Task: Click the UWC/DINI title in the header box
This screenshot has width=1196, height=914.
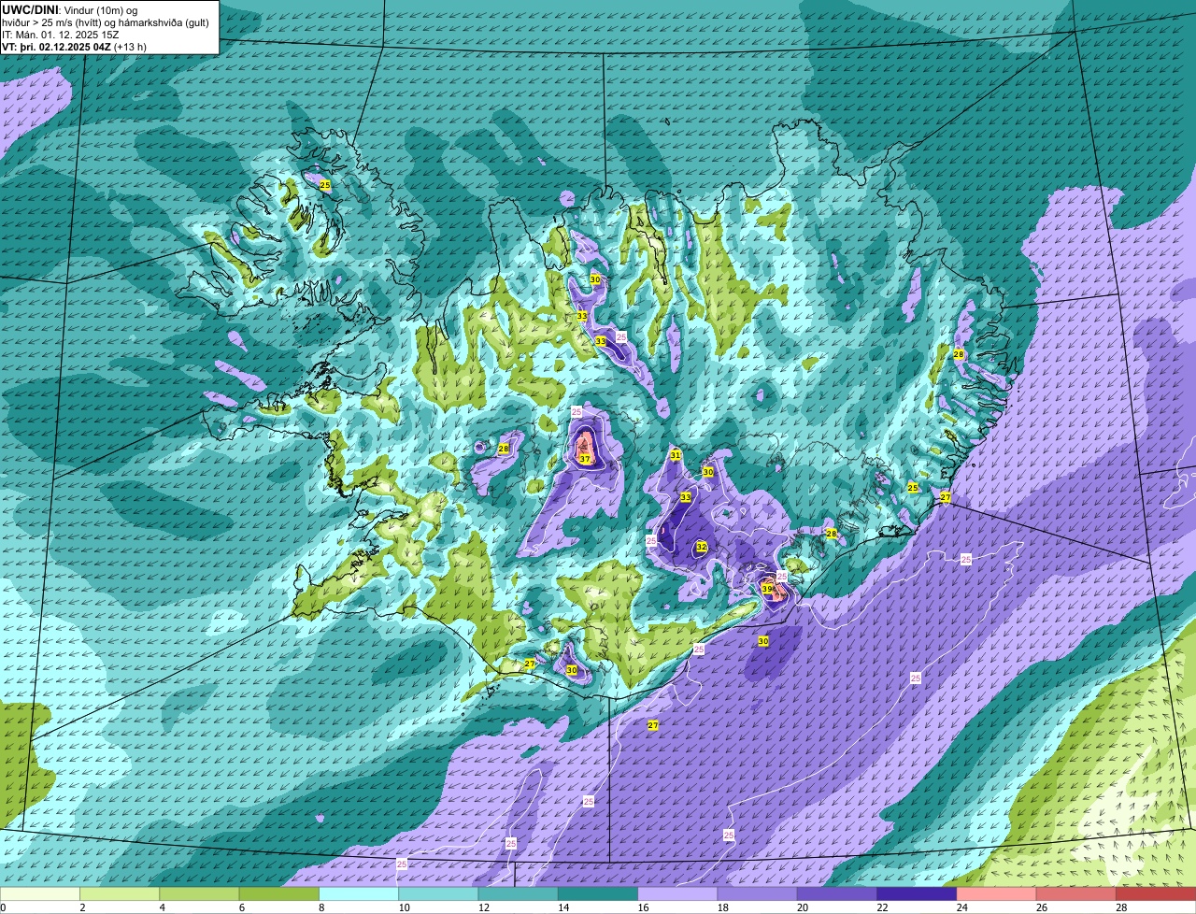Action: pyautogui.click(x=31, y=9)
